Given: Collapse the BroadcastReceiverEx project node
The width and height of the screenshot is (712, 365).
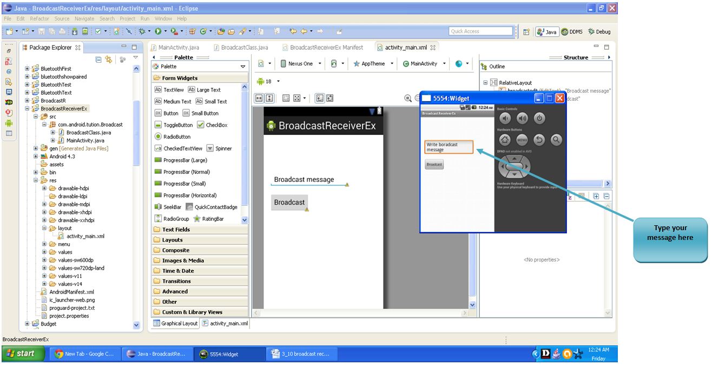Looking at the screenshot, I should [x=28, y=109].
